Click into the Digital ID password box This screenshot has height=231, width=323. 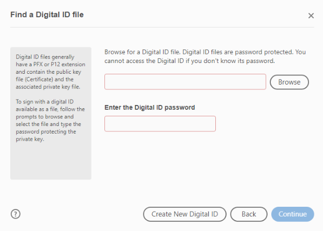[160, 124]
